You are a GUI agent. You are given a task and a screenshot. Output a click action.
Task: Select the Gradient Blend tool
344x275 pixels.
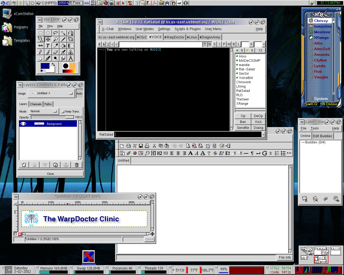pyautogui.click(x=70, y=46)
